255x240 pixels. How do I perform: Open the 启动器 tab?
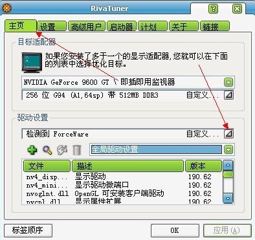[122, 27]
